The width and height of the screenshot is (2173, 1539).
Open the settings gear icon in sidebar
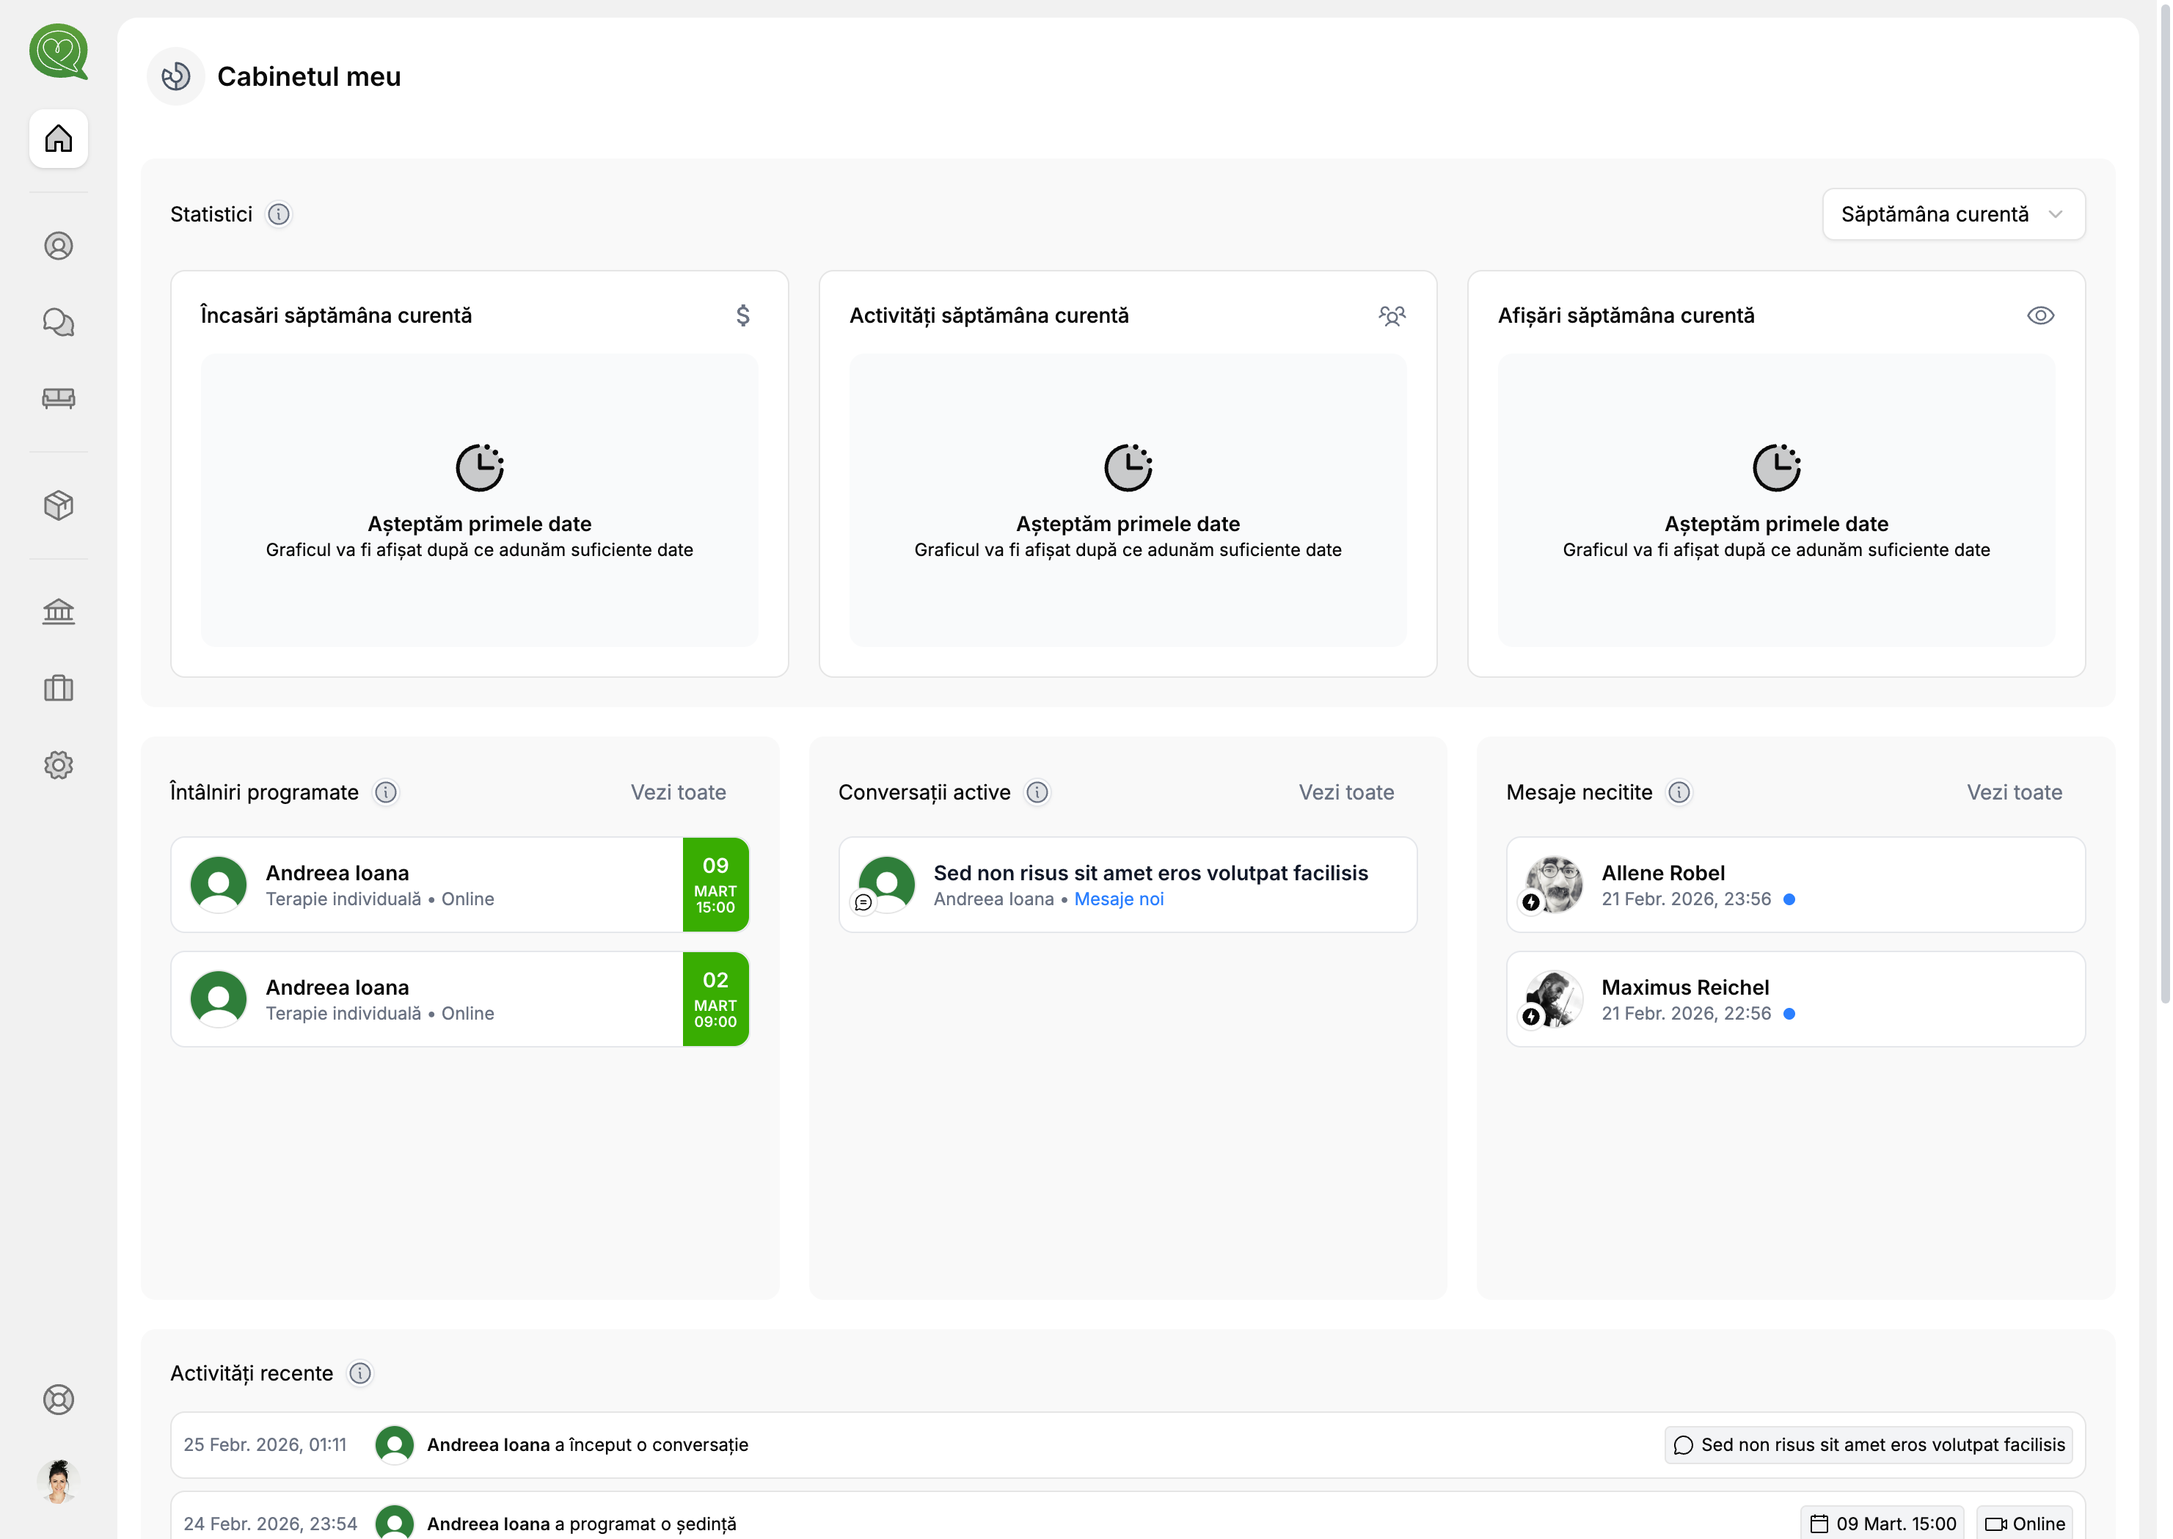coord(59,765)
